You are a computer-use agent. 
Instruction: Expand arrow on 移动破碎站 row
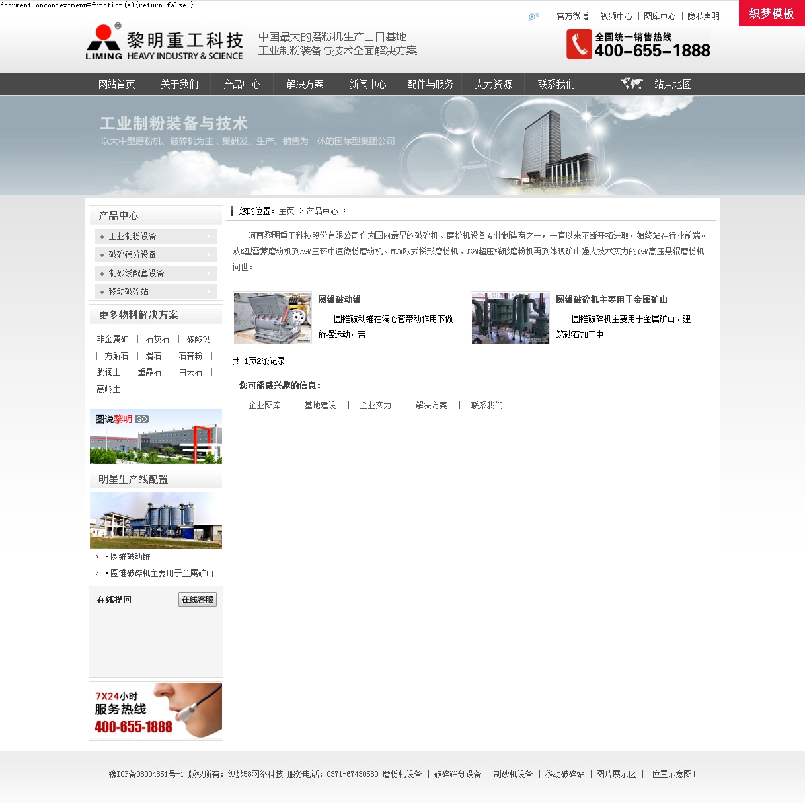pyautogui.click(x=209, y=291)
